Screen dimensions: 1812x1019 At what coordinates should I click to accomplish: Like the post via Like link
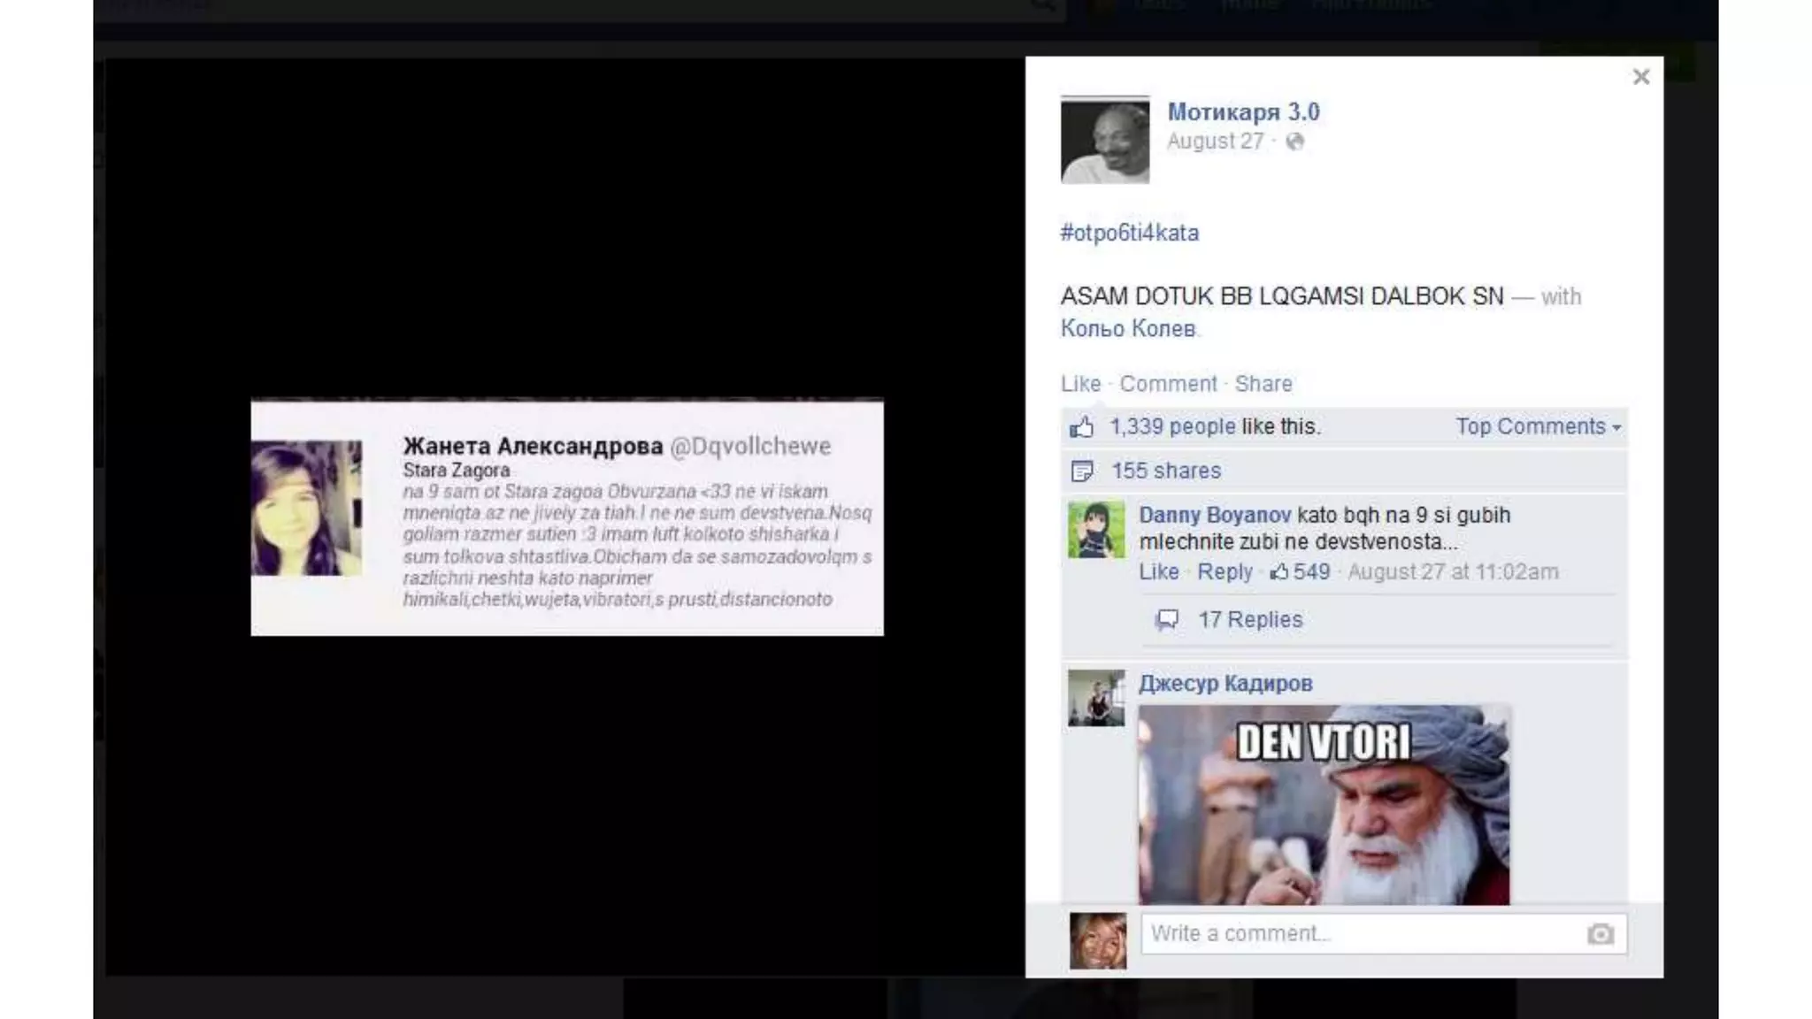click(x=1080, y=384)
